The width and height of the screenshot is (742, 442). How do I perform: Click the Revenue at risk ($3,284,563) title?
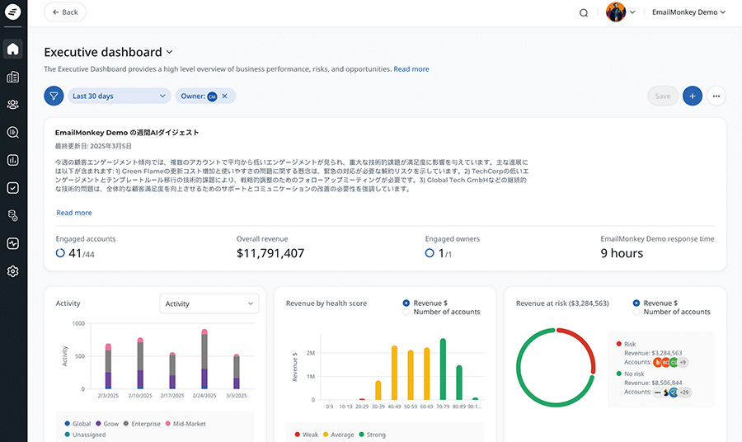(562, 303)
